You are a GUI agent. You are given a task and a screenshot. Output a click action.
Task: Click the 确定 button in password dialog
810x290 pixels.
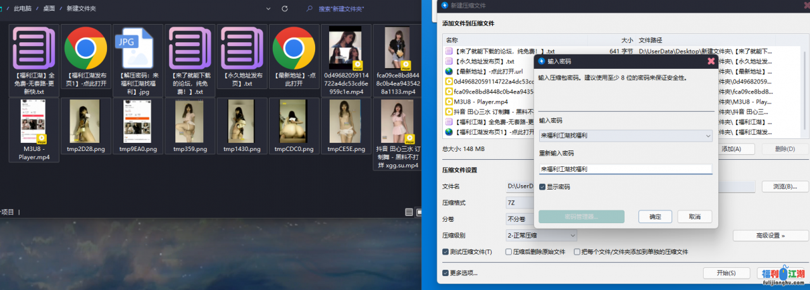tap(656, 217)
